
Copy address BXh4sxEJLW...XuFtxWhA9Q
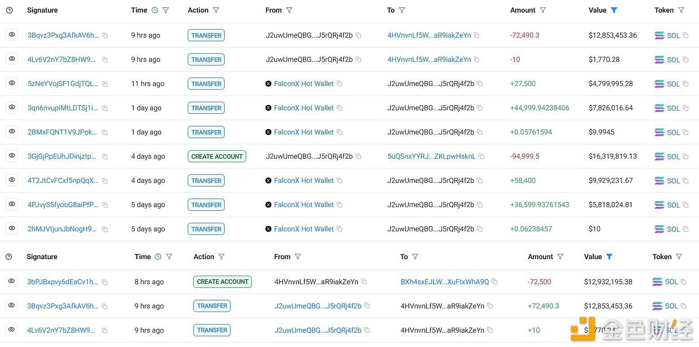coord(495,282)
